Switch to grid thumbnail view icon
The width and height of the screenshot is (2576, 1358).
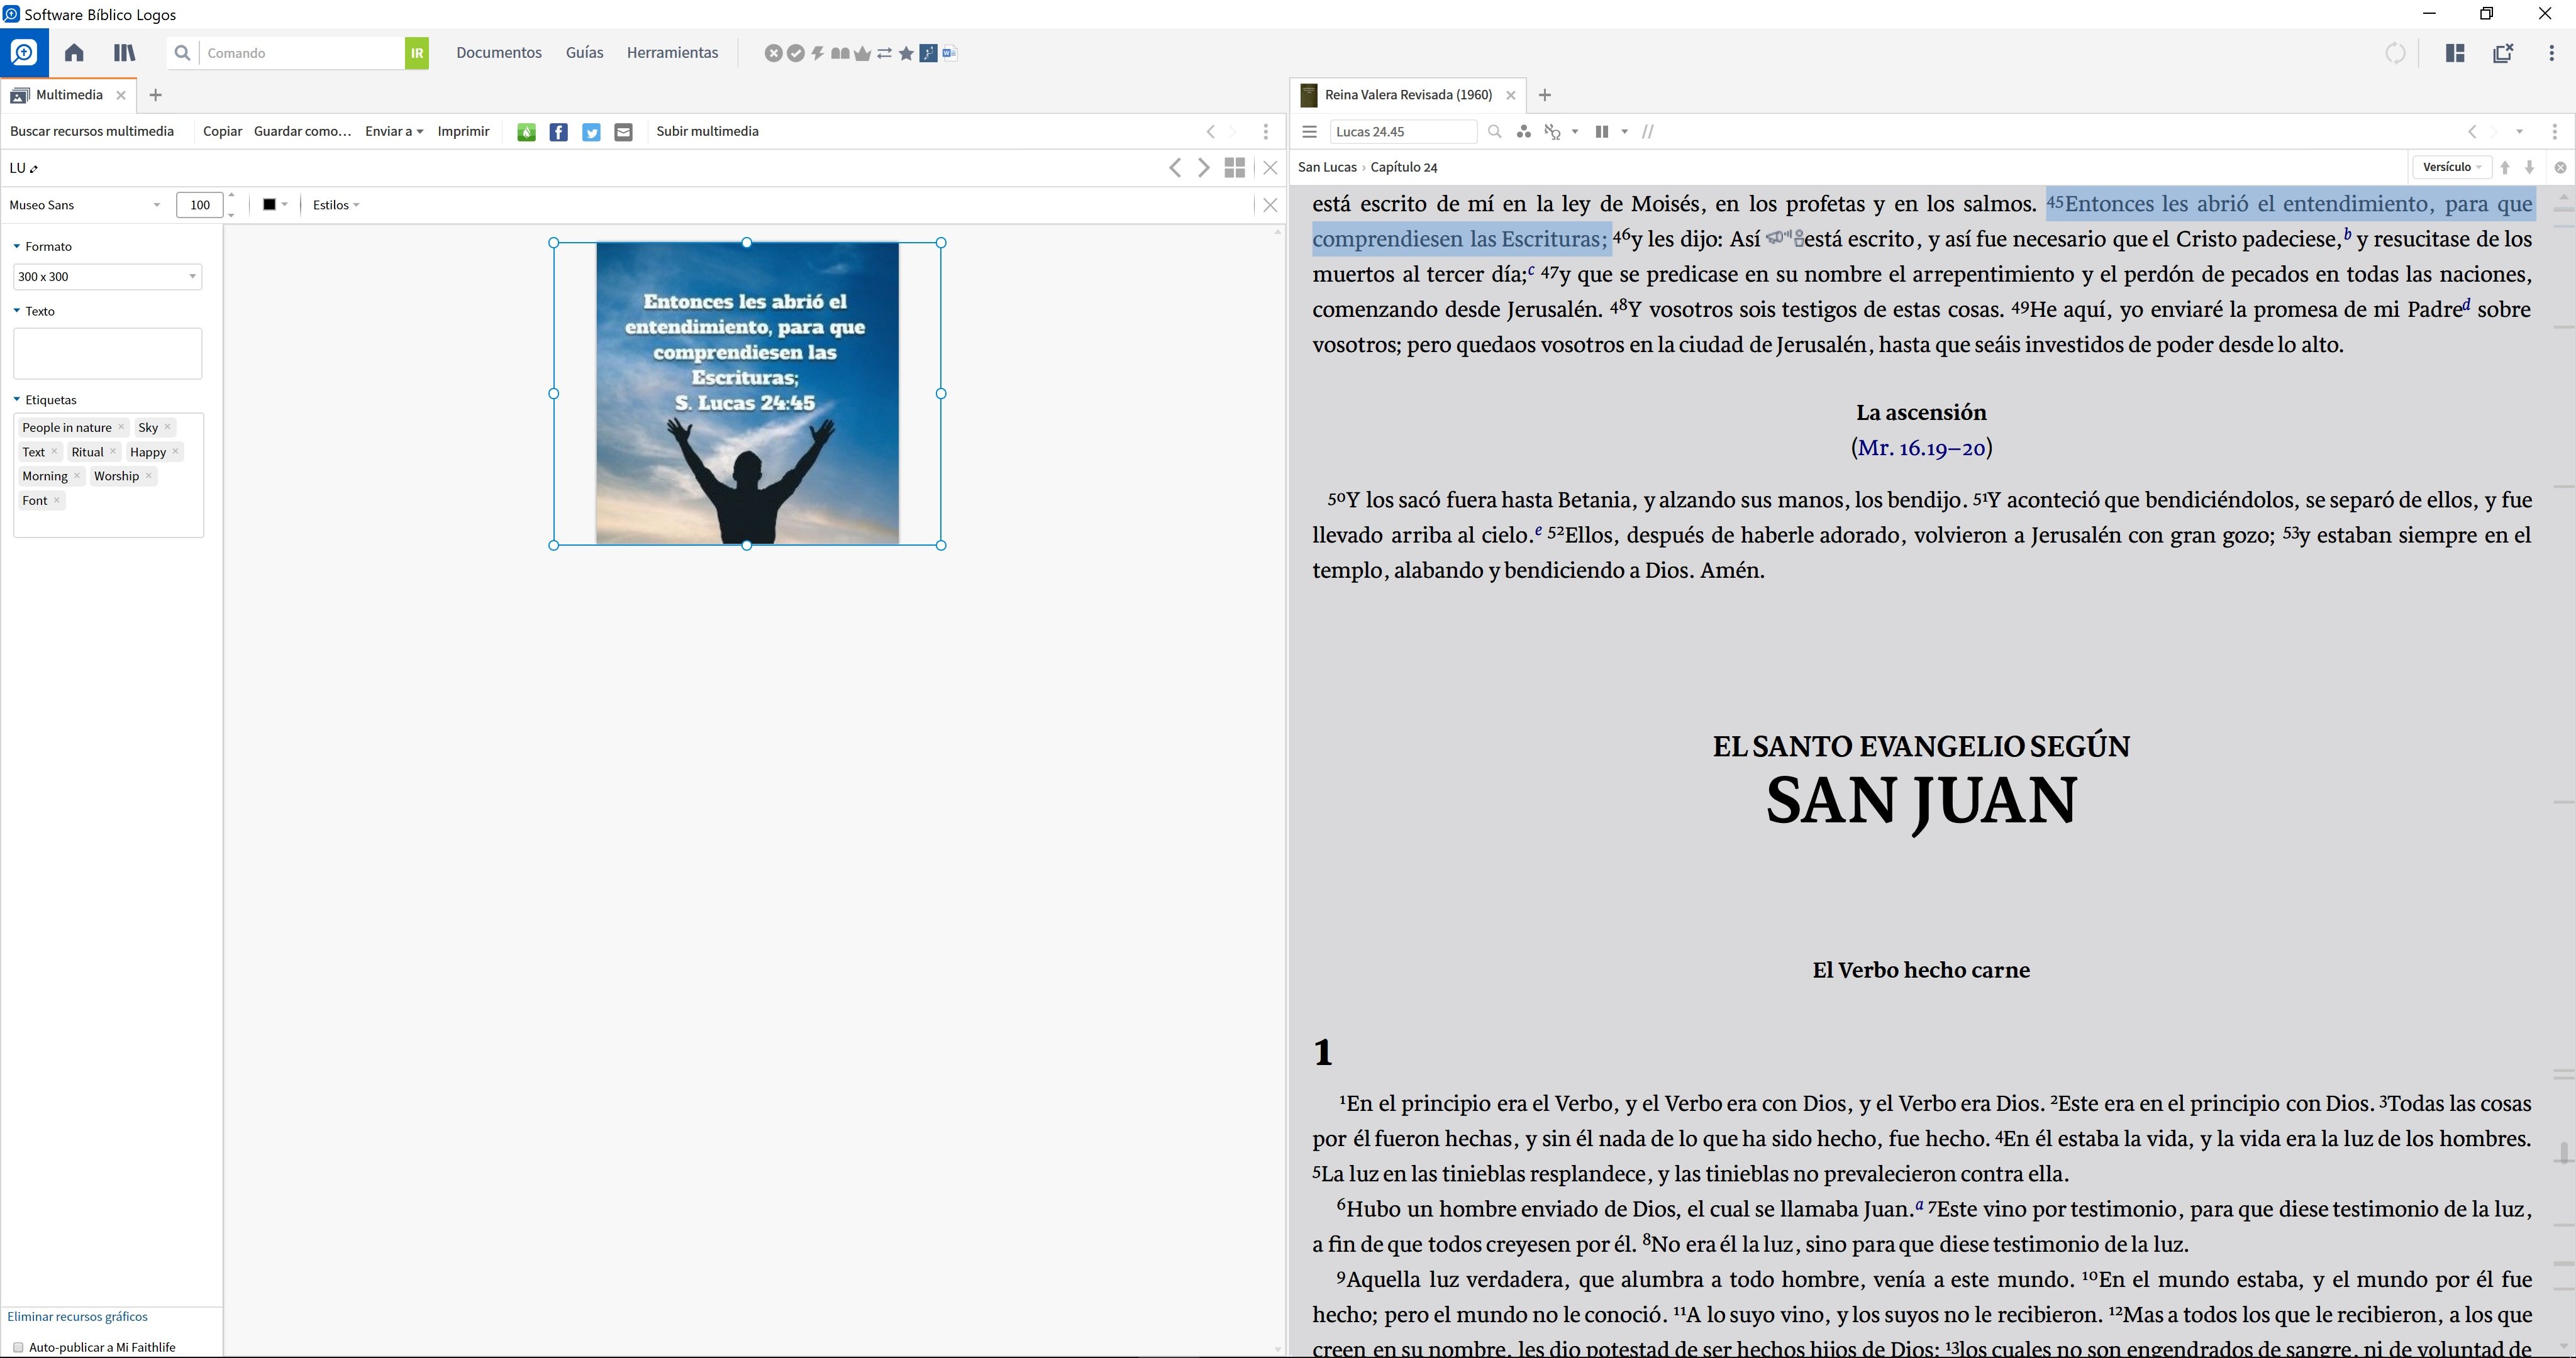pyautogui.click(x=1234, y=168)
